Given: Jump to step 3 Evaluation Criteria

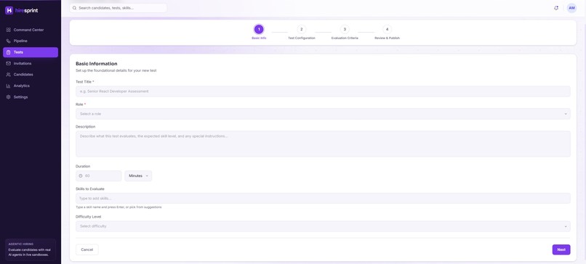Looking at the screenshot, I should (345, 29).
